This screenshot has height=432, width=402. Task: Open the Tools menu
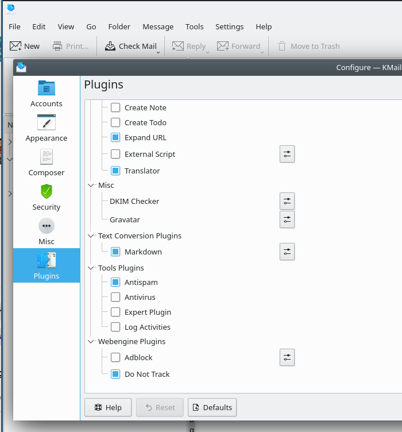pos(194,27)
